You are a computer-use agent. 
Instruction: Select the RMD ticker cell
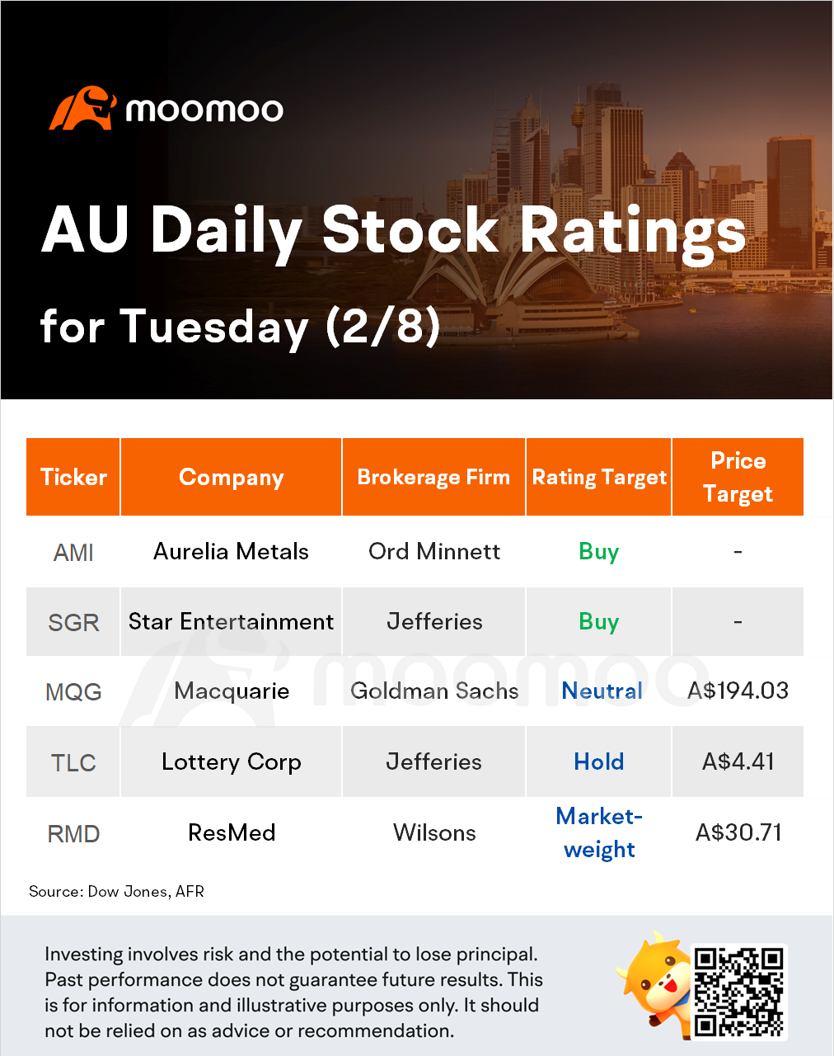[x=73, y=833]
